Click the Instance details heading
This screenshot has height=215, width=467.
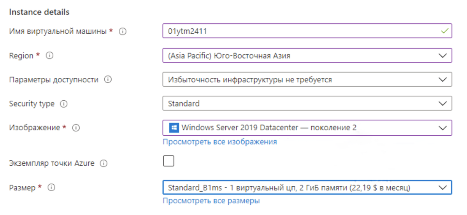tap(39, 12)
